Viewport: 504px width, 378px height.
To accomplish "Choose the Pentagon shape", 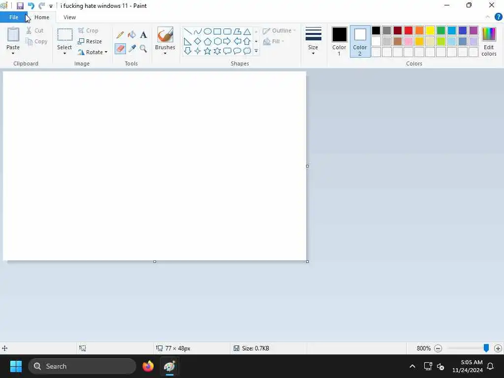I will (x=208, y=41).
